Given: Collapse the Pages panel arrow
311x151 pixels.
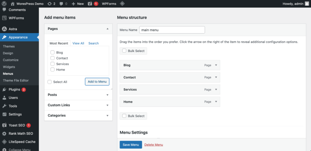Looking at the screenshot, I should (107, 29).
